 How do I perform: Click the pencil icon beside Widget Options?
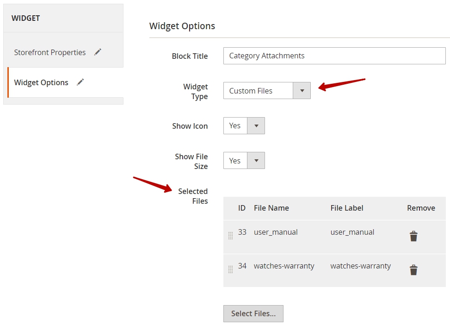[x=80, y=82]
